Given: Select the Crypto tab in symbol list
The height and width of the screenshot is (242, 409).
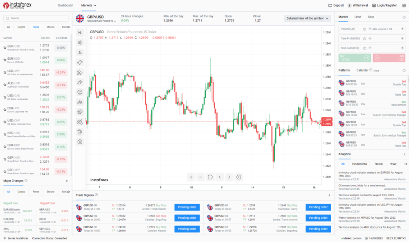Looking at the screenshot, I should point(21,27).
